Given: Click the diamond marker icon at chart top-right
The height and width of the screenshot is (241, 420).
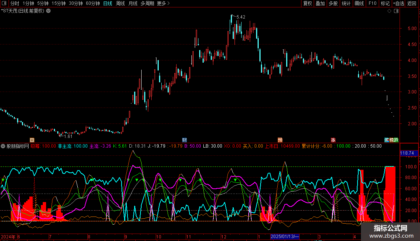Looking at the screenshot, I should [390, 11].
